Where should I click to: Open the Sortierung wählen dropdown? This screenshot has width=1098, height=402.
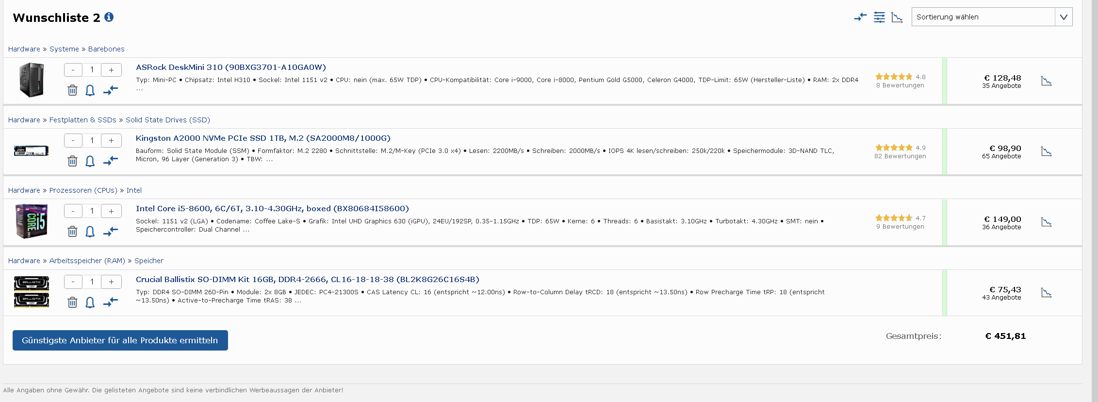(x=992, y=17)
